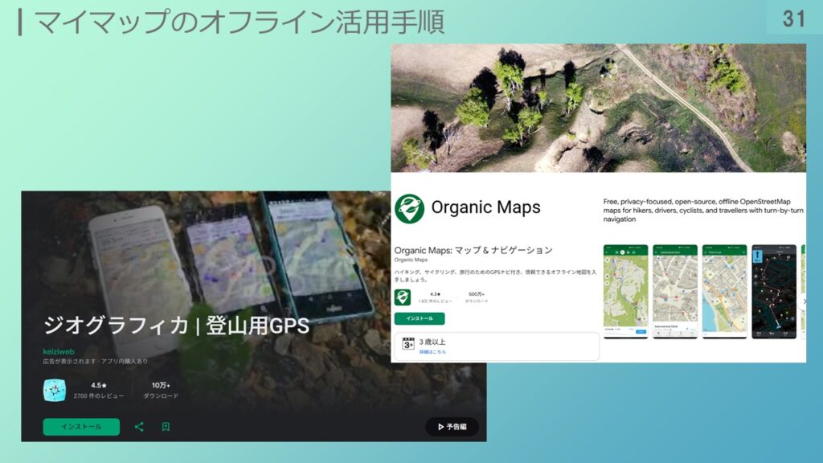This screenshot has width=823, height=463.
Task: Click the slide number 31 box
Action: [x=792, y=18]
